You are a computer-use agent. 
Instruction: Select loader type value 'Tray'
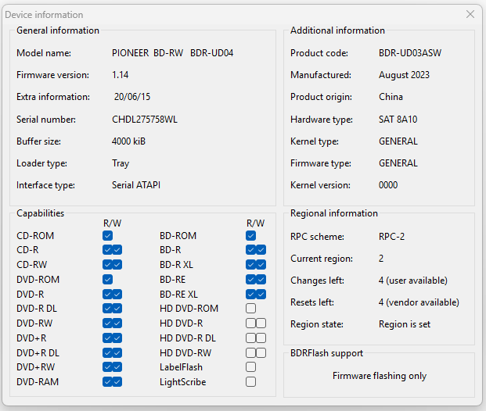(121, 163)
